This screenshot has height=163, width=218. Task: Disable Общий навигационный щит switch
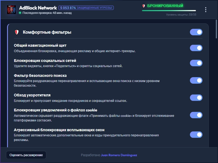(196, 48)
